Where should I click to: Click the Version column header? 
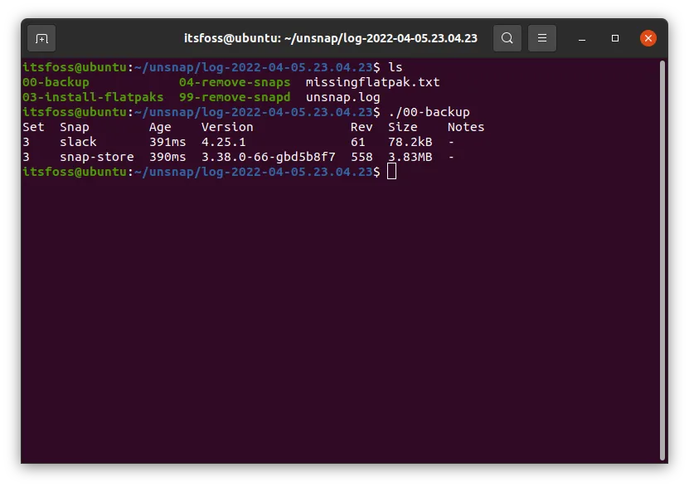point(226,127)
